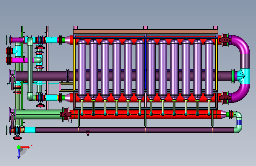The height and width of the screenshot is (166, 256).
Task: Select the olive rectangular duct beside the frame
Action: pos(66,87)
